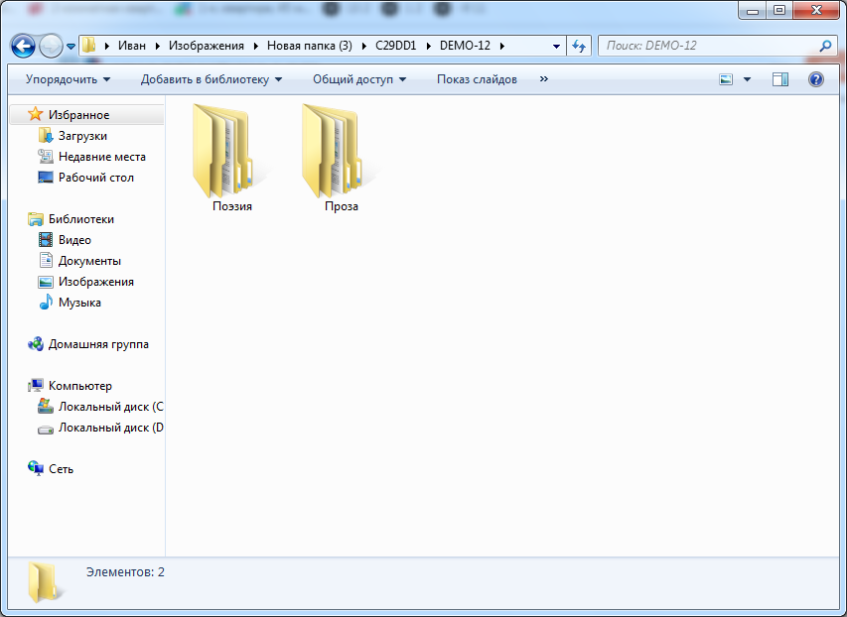Expand the arrow after DEMO-12 breadcrumb
Viewport: 847px width, 617px height.
point(501,47)
